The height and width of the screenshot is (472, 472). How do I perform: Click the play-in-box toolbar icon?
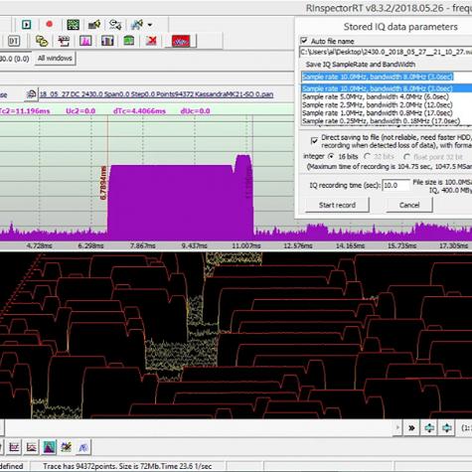27,24
